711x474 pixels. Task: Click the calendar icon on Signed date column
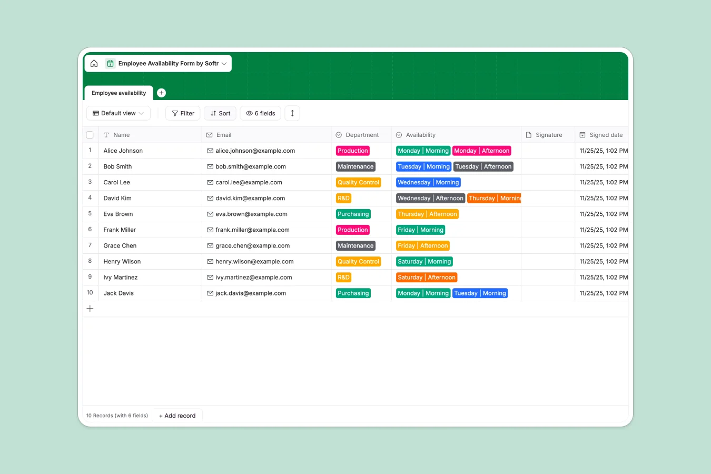coord(582,135)
